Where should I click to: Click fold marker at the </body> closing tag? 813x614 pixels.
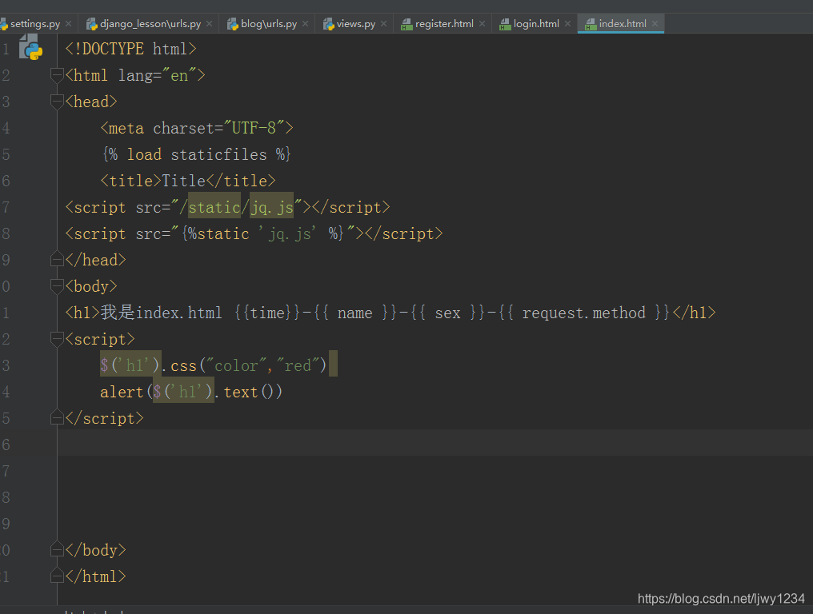(x=57, y=549)
